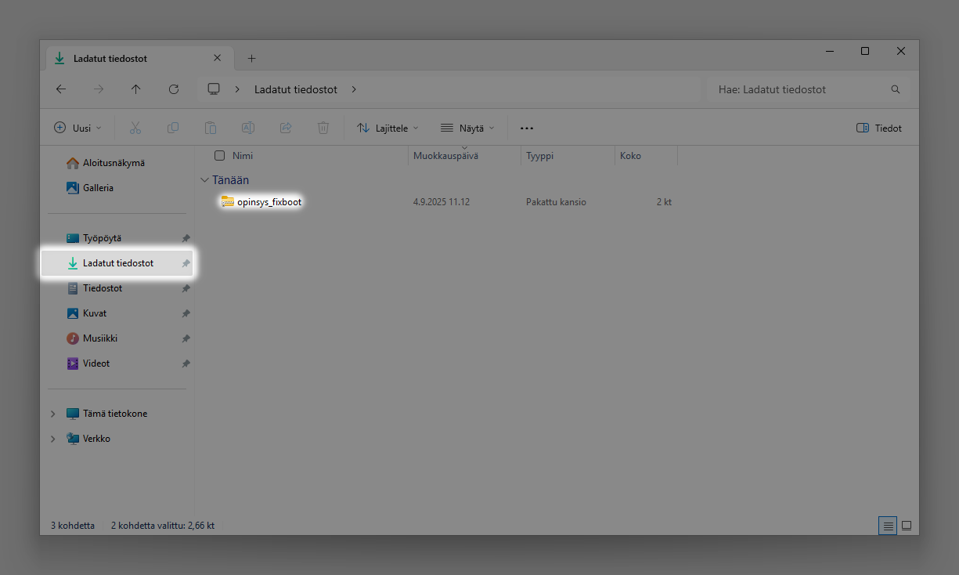959x575 pixels.
Task: Open the Näytä view dropdown
Action: tap(467, 128)
